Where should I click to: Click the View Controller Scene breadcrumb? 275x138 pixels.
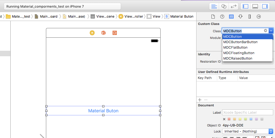click(103, 16)
